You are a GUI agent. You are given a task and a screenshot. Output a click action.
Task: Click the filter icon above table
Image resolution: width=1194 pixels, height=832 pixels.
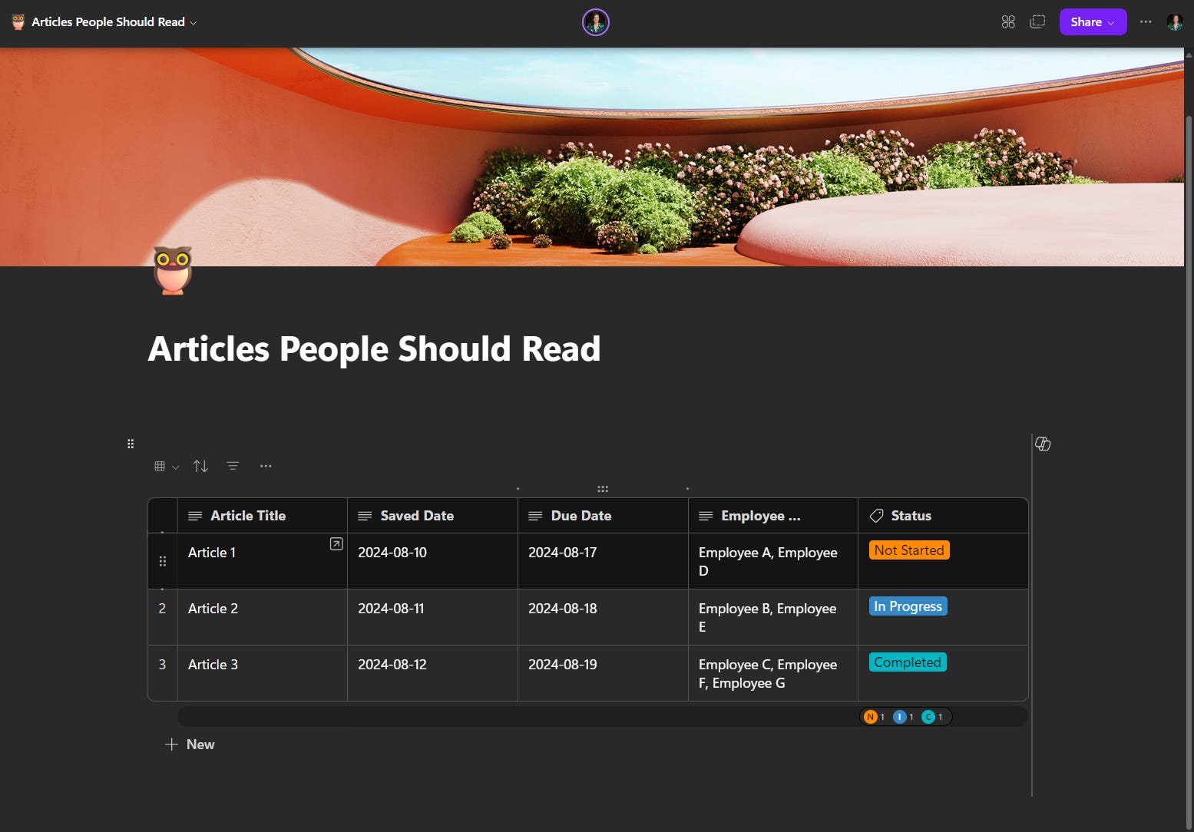[x=233, y=466]
